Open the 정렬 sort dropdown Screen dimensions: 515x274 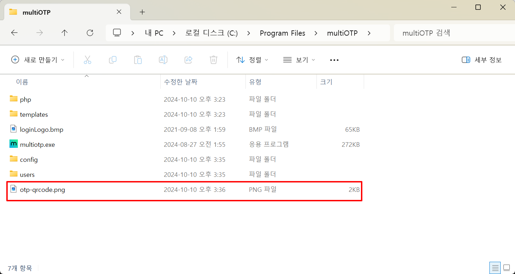tap(252, 60)
